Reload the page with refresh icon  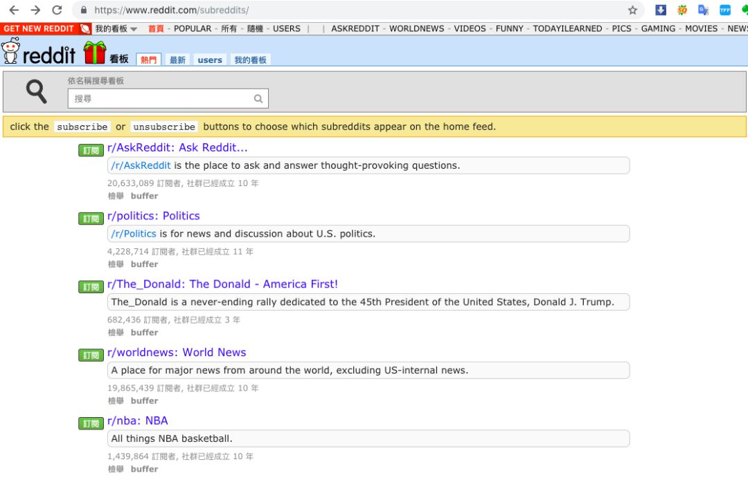tap(57, 10)
